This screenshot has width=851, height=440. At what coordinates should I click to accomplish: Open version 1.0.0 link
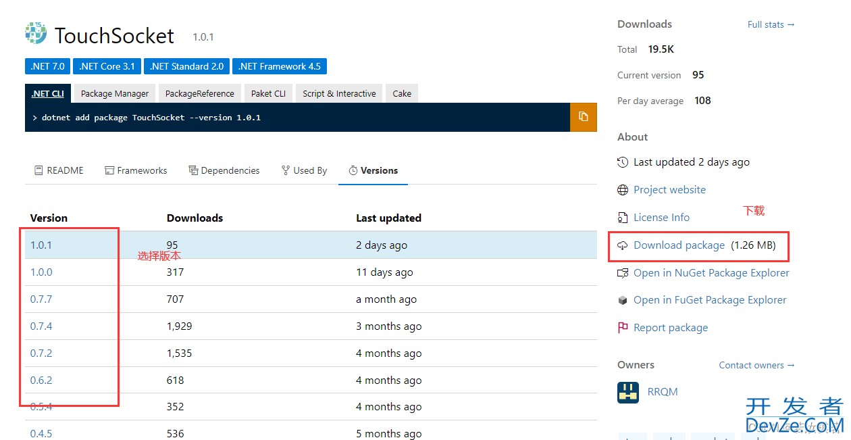pos(41,272)
